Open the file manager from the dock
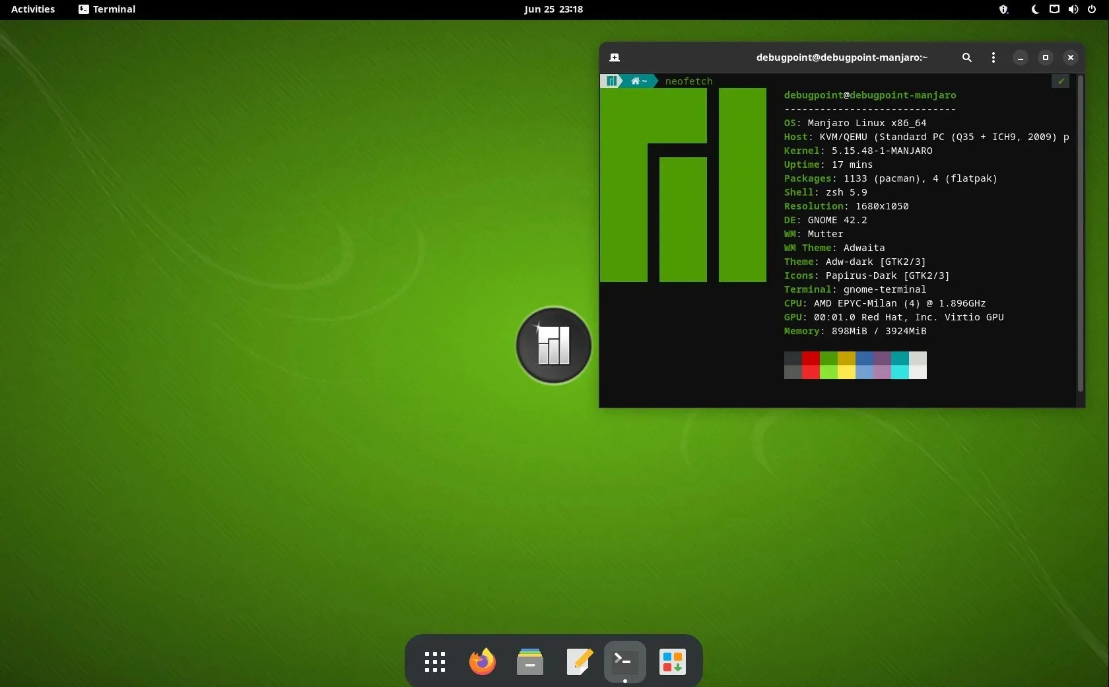This screenshot has width=1109, height=687. [x=529, y=661]
